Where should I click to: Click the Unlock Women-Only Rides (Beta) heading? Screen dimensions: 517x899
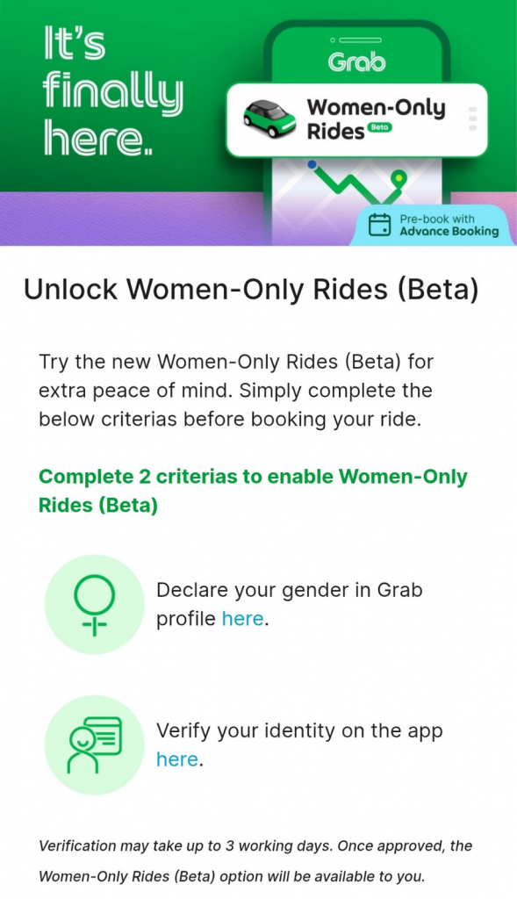[x=250, y=290]
